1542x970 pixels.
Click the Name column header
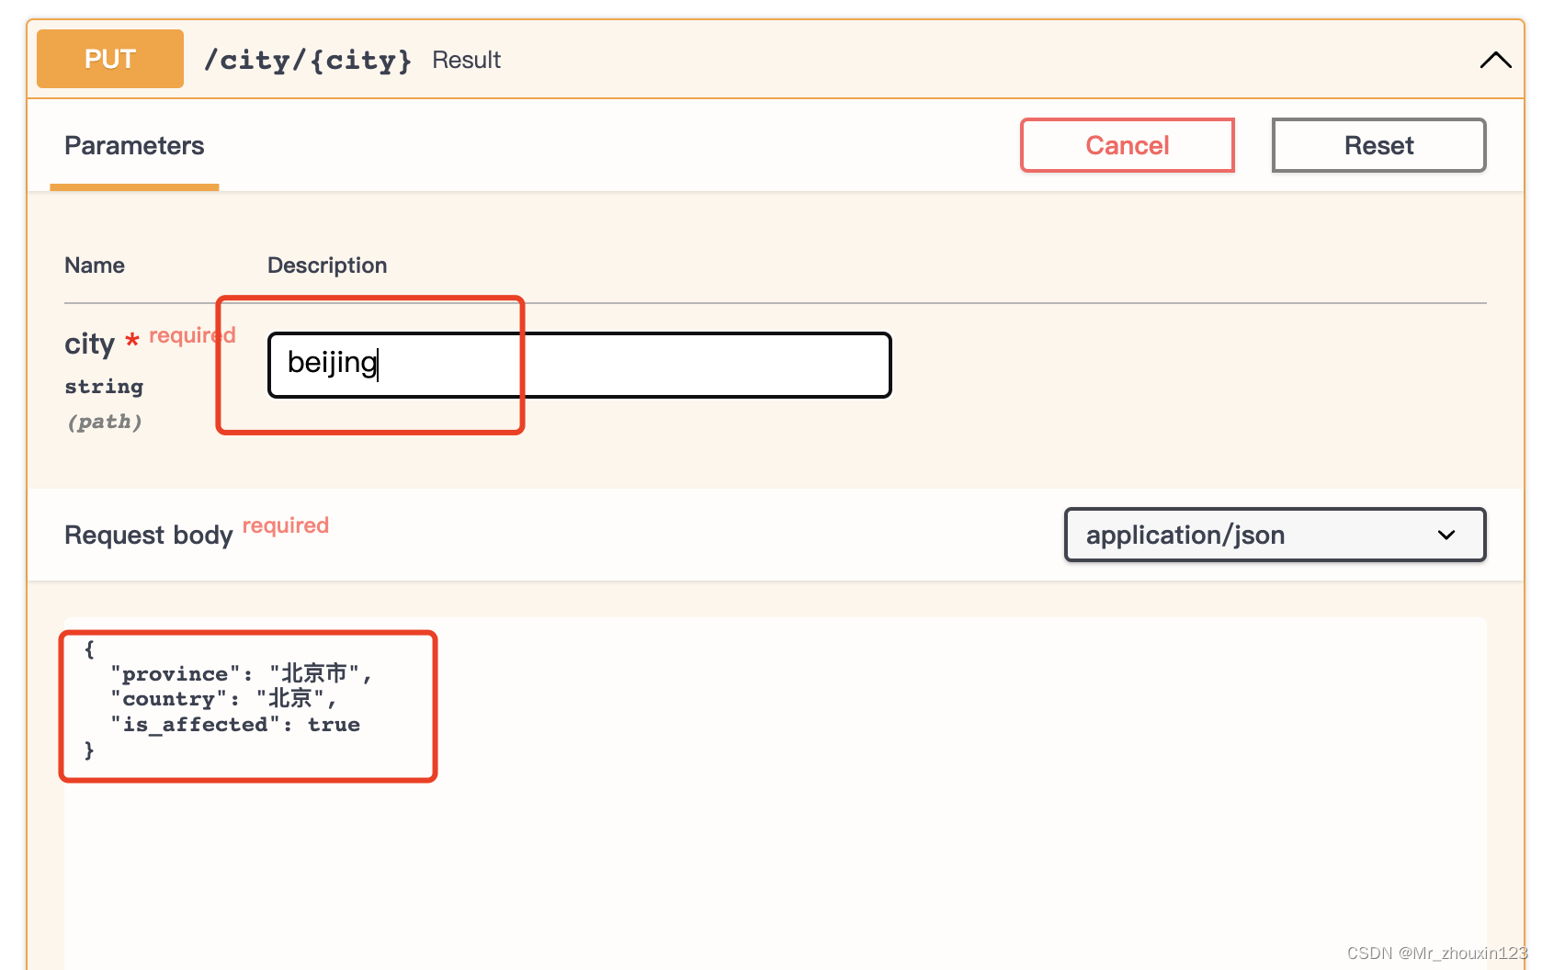pos(94,265)
